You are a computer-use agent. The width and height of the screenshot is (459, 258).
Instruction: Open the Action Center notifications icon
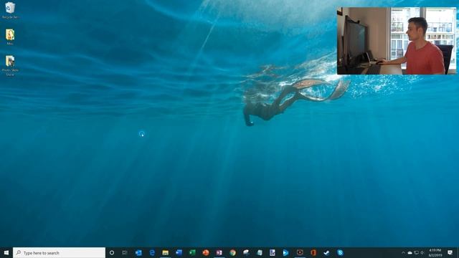(450, 253)
